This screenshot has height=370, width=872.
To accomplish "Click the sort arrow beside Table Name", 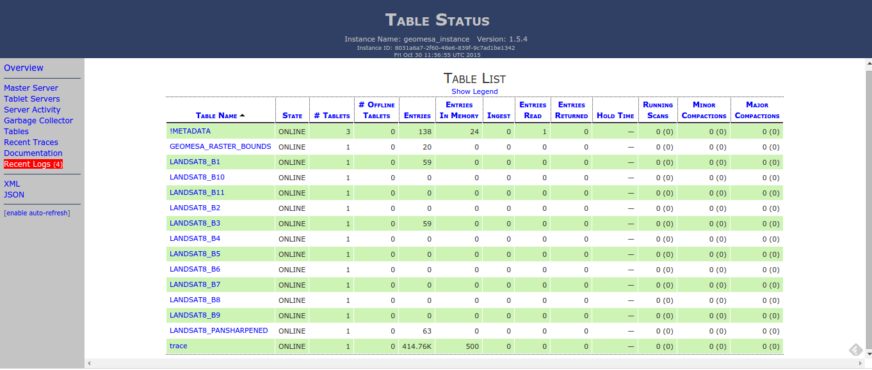I will [243, 116].
